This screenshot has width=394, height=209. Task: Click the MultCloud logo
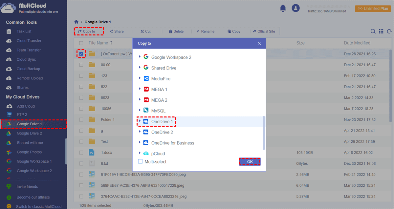point(8,8)
